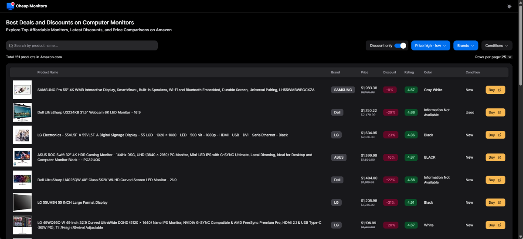Click the SAMSUNG brand tag
The height and width of the screenshot is (239, 523).
343,90
